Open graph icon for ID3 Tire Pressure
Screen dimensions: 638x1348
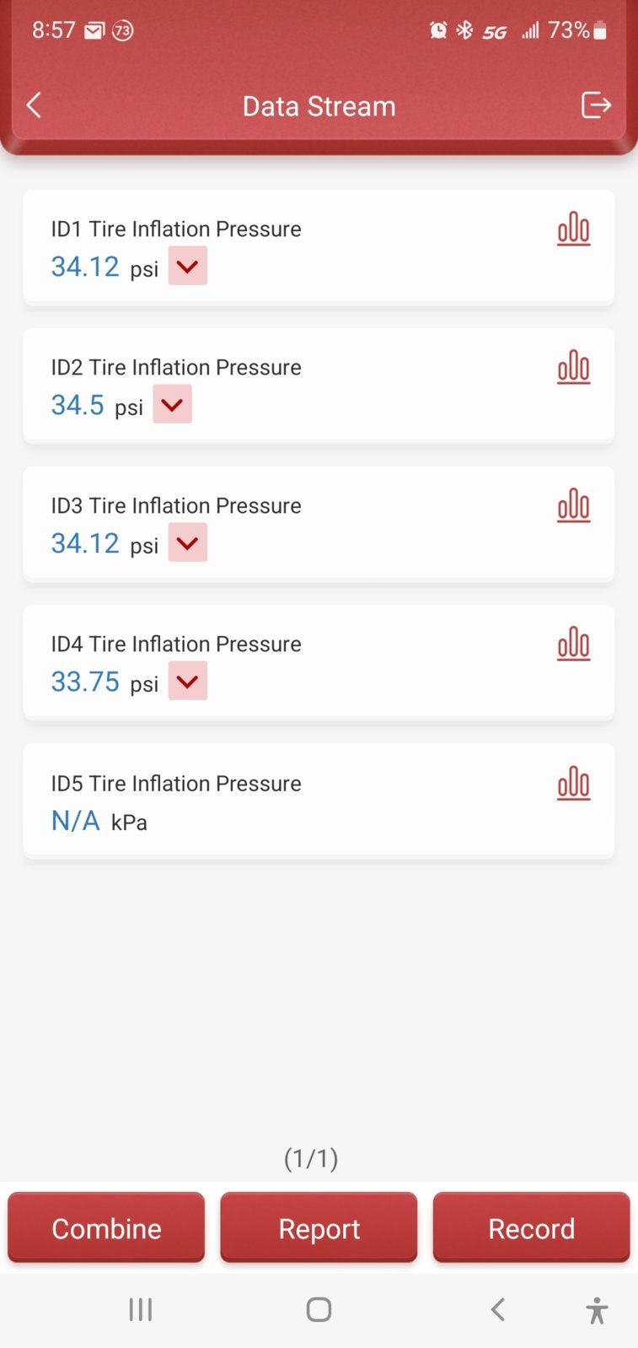point(573,505)
